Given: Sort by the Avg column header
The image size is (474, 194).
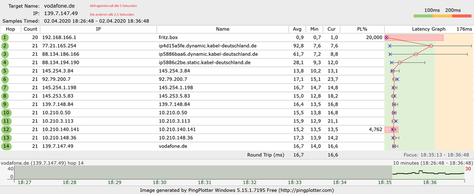Looking at the screenshot, I should (297, 29).
